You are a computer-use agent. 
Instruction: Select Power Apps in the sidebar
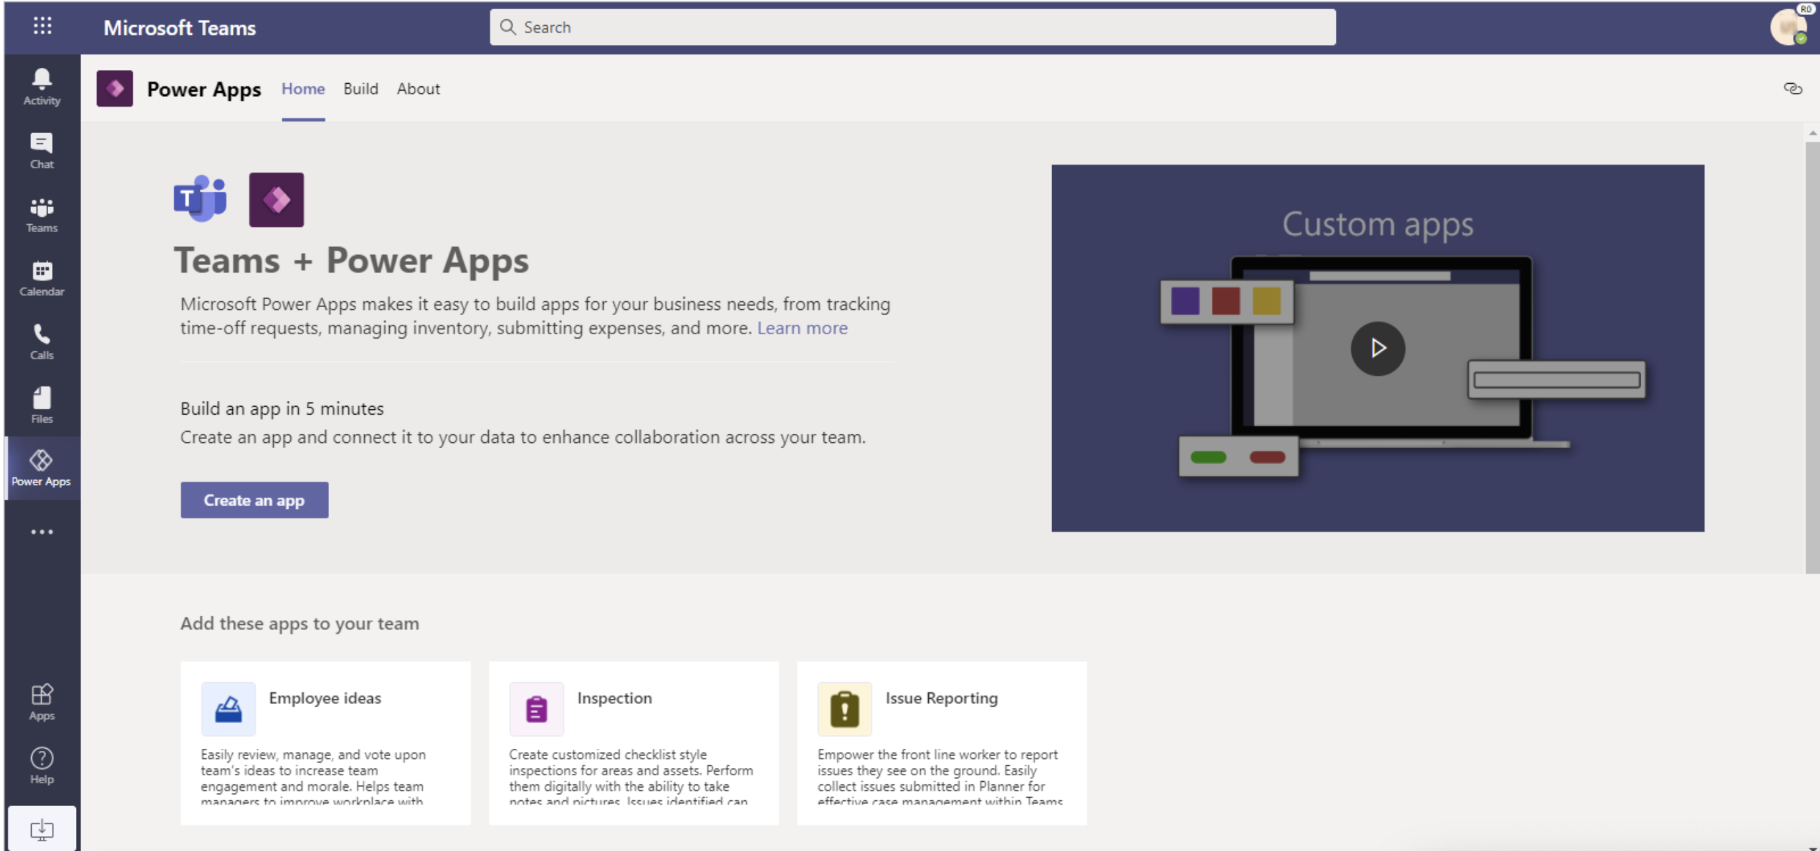tap(42, 467)
